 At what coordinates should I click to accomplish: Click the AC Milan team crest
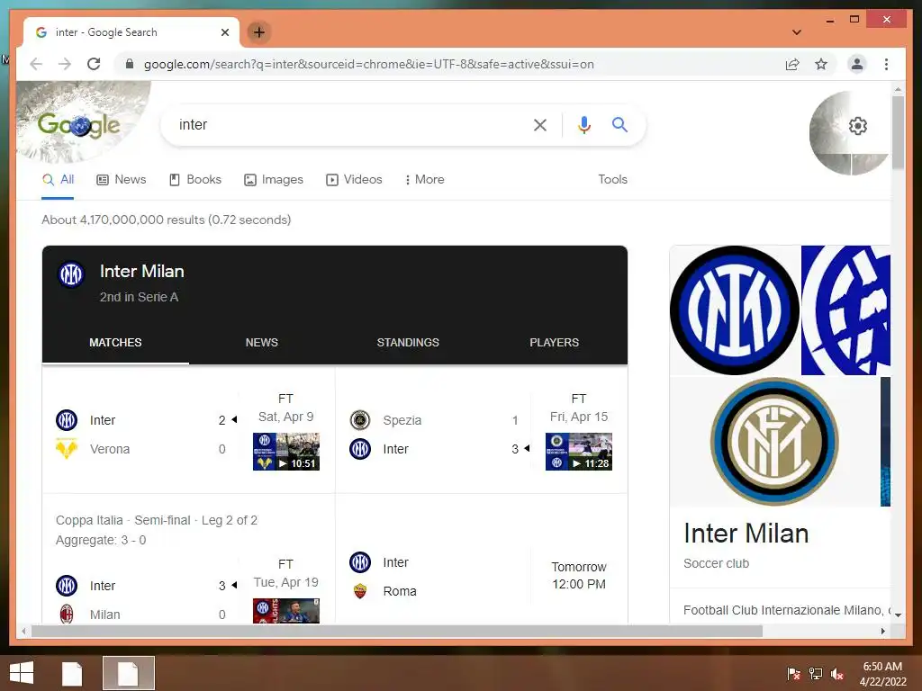[x=67, y=614]
